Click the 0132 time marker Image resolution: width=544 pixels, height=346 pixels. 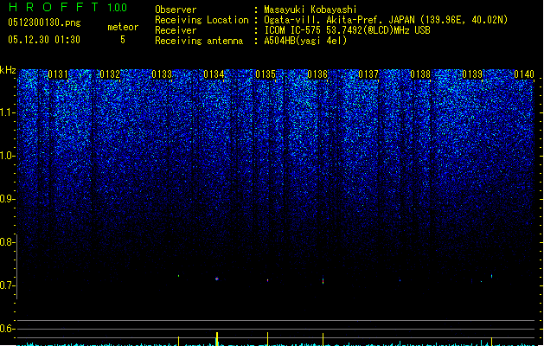pyautogui.click(x=110, y=74)
